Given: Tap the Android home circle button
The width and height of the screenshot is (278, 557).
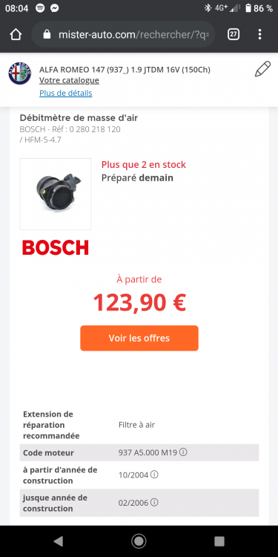Looking at the screenshot, I should tap(139, 541).
